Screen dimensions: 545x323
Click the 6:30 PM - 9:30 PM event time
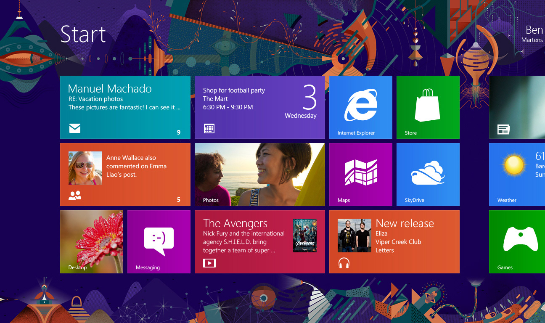pyautogui.click(x=228, y=107)
